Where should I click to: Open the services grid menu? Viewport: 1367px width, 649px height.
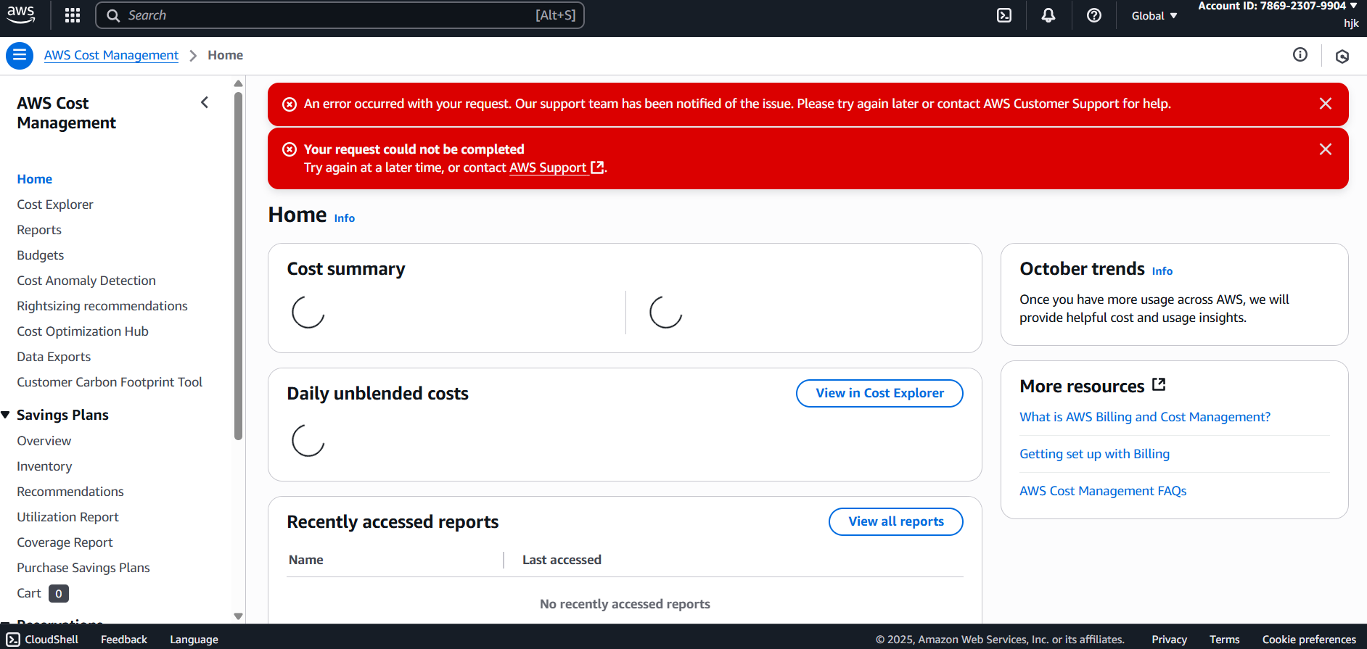click(73, 15)
